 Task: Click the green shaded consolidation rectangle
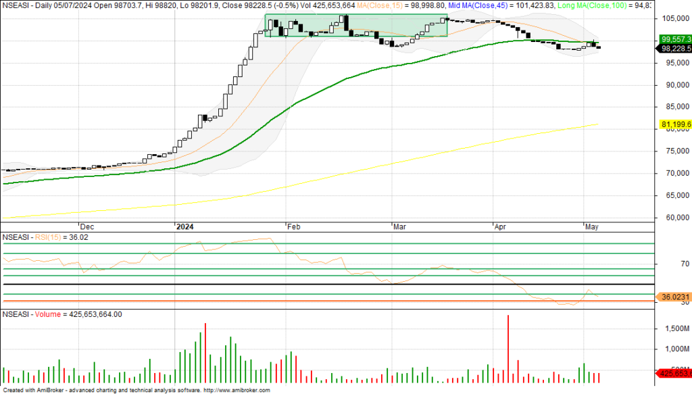pyautogui.click(x=356, y=26)
